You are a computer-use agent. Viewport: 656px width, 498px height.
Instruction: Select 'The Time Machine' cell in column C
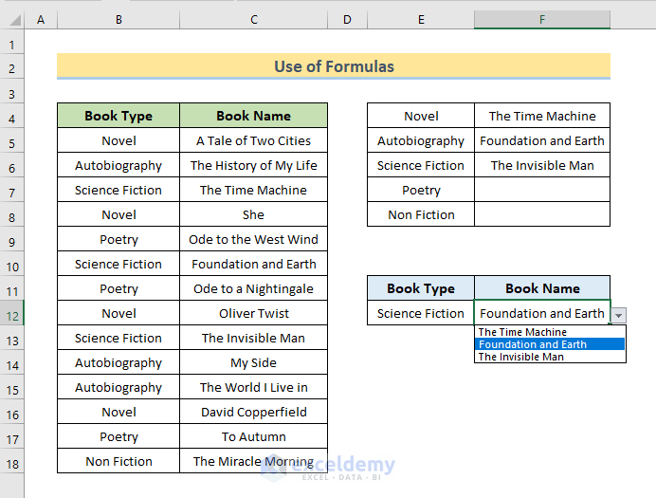pyautogui.click(x=253, y=190)
